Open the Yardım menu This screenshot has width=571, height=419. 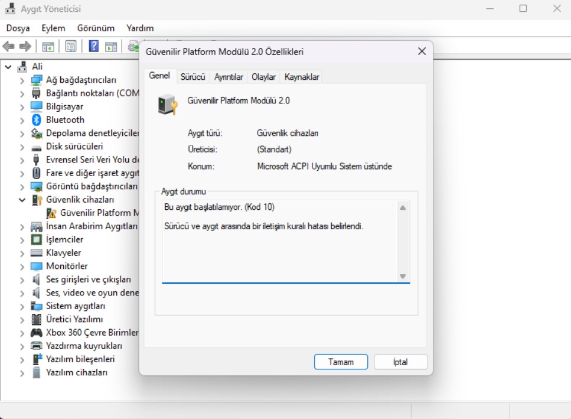(x=140, y=28)
